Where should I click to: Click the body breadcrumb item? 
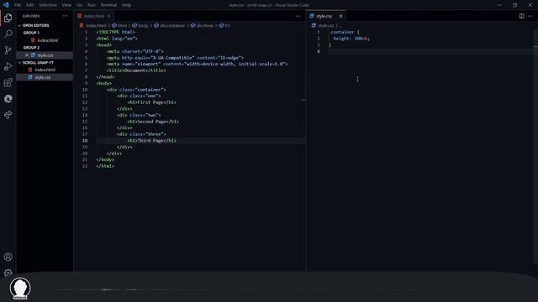tap(143, 26)
